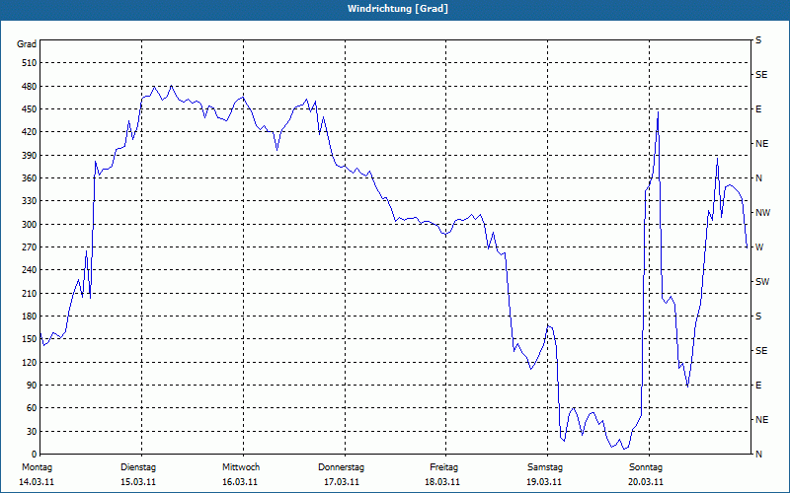
Task: Select the 'W' compass label
Action: pos(759,247)
